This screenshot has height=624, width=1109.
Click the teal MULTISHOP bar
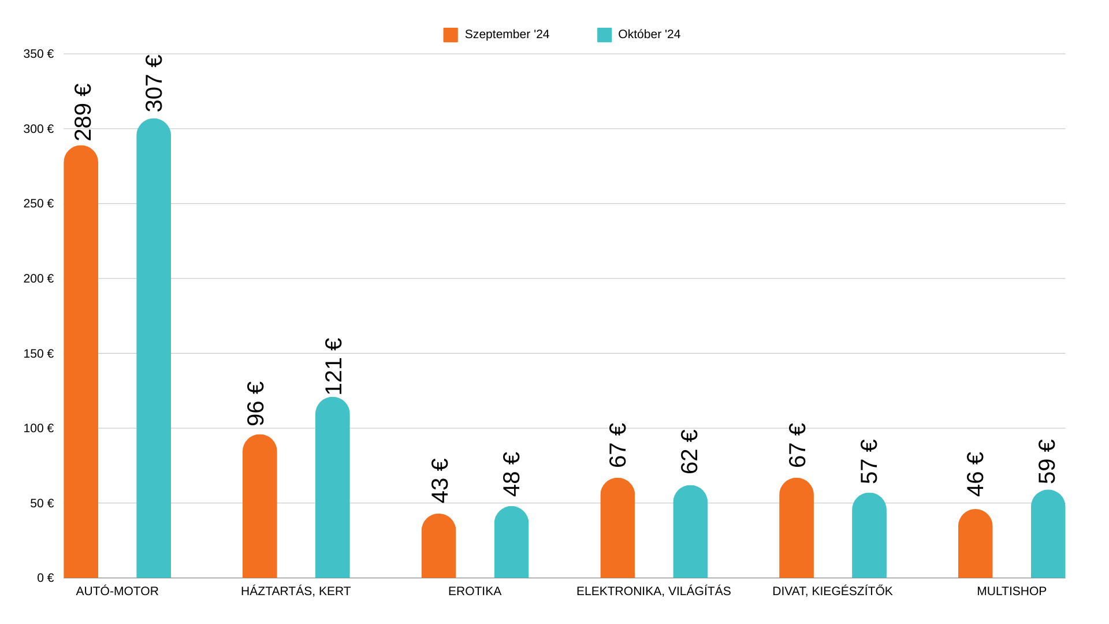pyautogui.click(x=1048, y=535)
